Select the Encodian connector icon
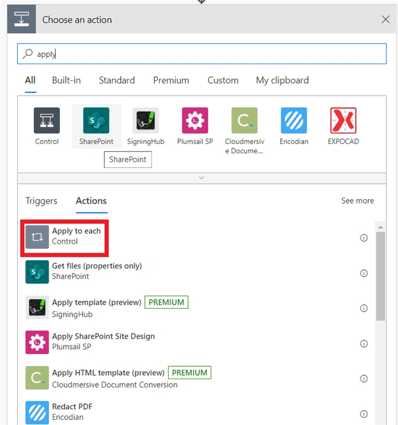Screen dimensions: 398x425 294,120
